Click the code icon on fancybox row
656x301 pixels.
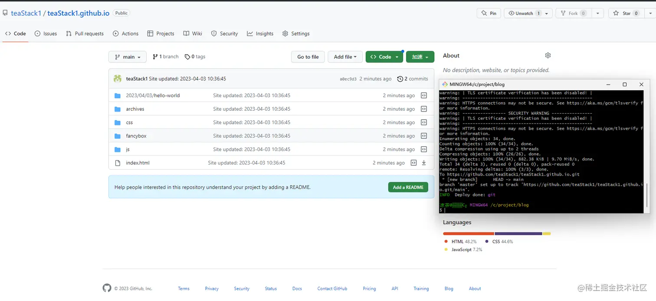(x=424, y=136)
